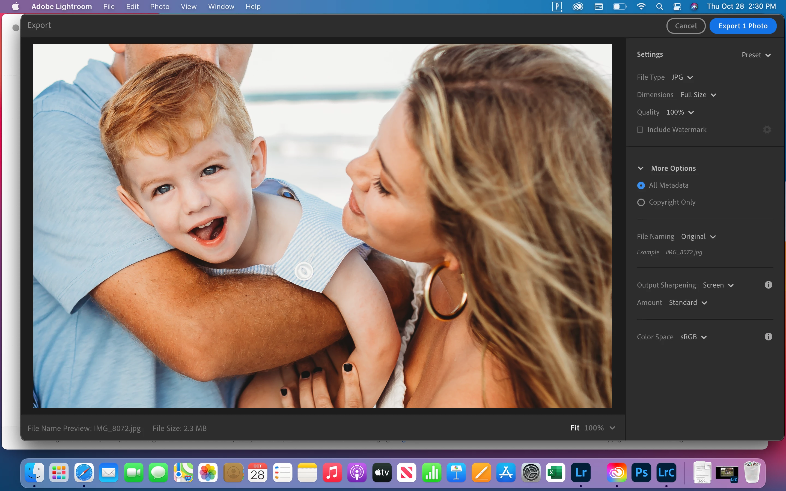
Task: Open the File Type JPG dropdown
Action: 682,77
